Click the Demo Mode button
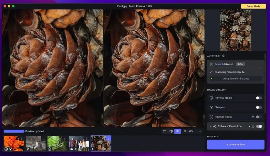Viewport: 270px width, 156px height. tap(254, 6)
